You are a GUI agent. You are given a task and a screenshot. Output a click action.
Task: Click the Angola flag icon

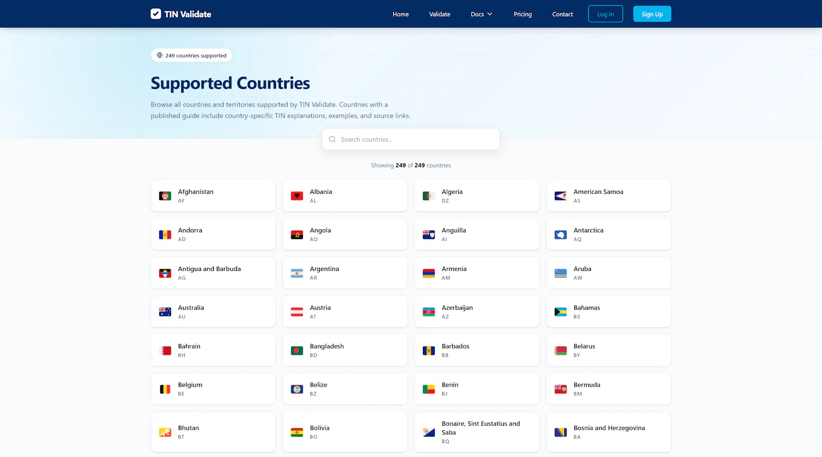[x=297, y=234]
